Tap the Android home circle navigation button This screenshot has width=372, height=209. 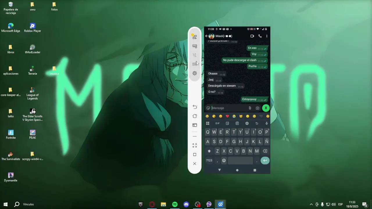click(237, 170)
